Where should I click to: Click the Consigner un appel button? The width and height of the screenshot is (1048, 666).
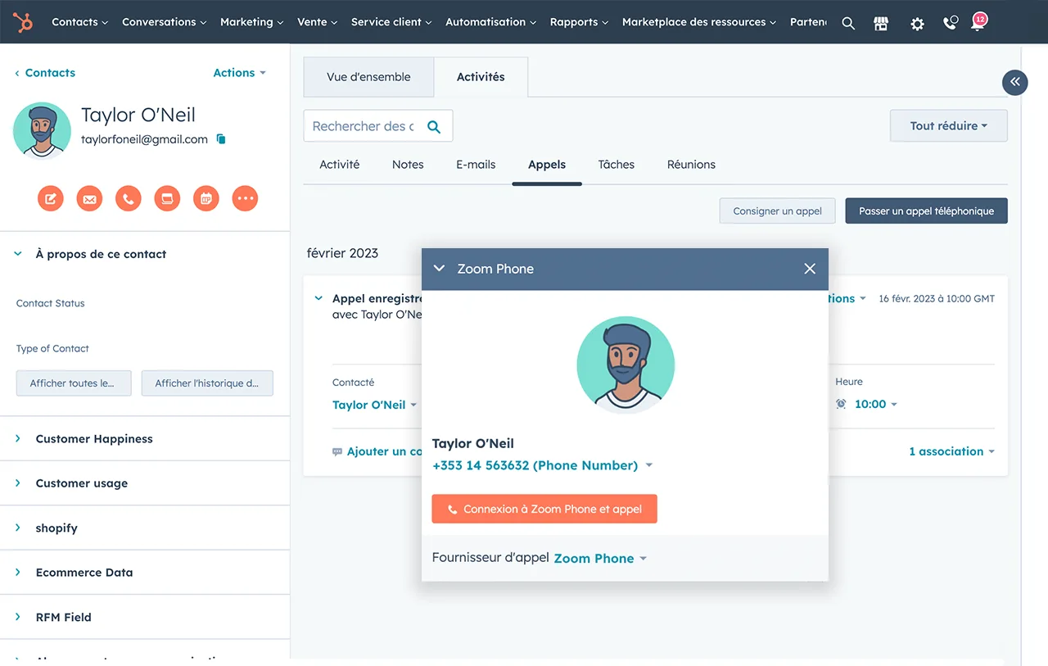coord(777,211)
